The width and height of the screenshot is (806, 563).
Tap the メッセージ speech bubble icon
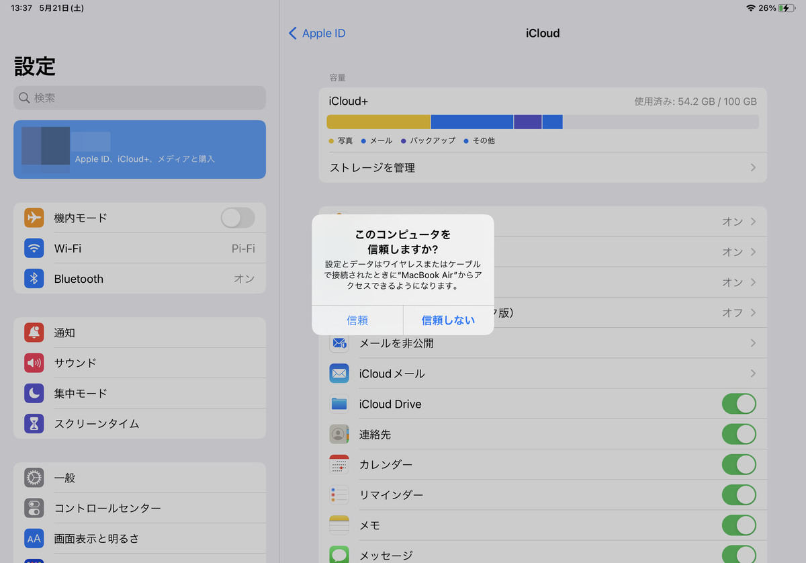[339, 555]
